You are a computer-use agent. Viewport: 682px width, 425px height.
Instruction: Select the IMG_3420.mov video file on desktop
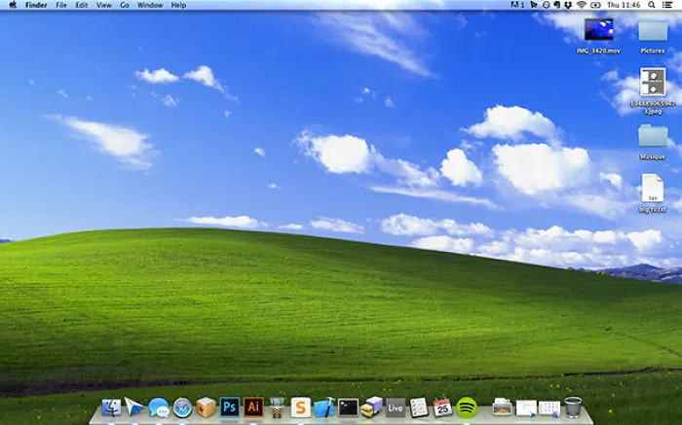coord(598,29)
